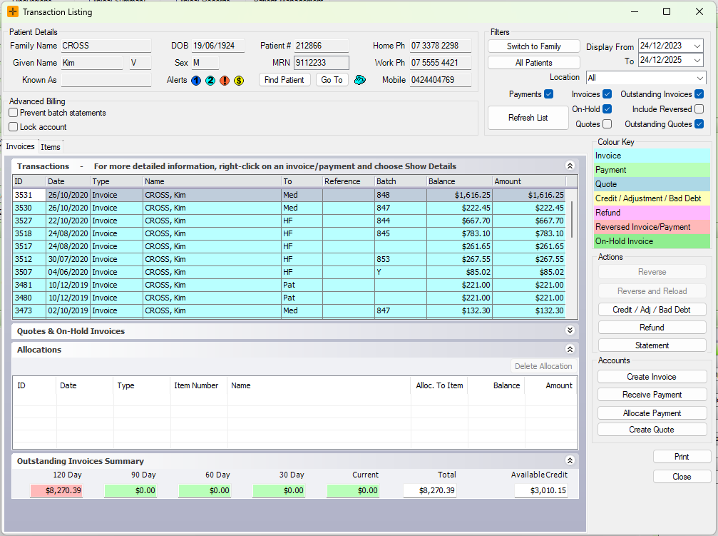Image resolution: width=718 pixels, height=536 pixels.
Task: Click the blue number 1 alert icon
Action: click(x=195, y=81)
